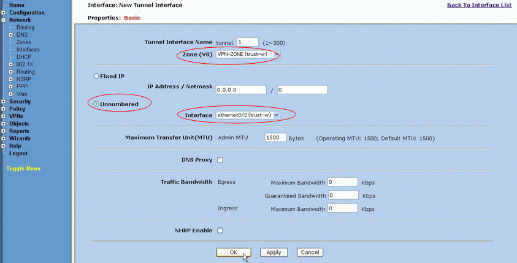
Task: Open DHCP under Network
Action: coord(24,57)
